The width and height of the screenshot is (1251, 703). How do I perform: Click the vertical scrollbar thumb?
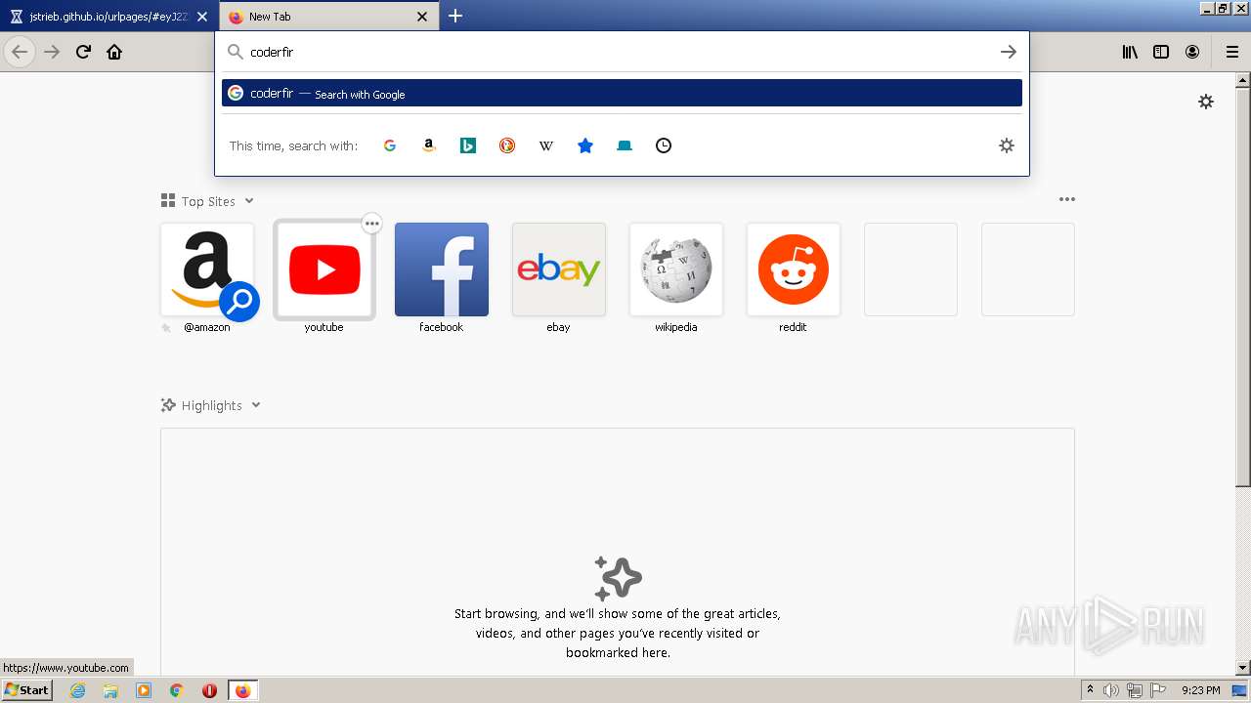coord(1243,286)
